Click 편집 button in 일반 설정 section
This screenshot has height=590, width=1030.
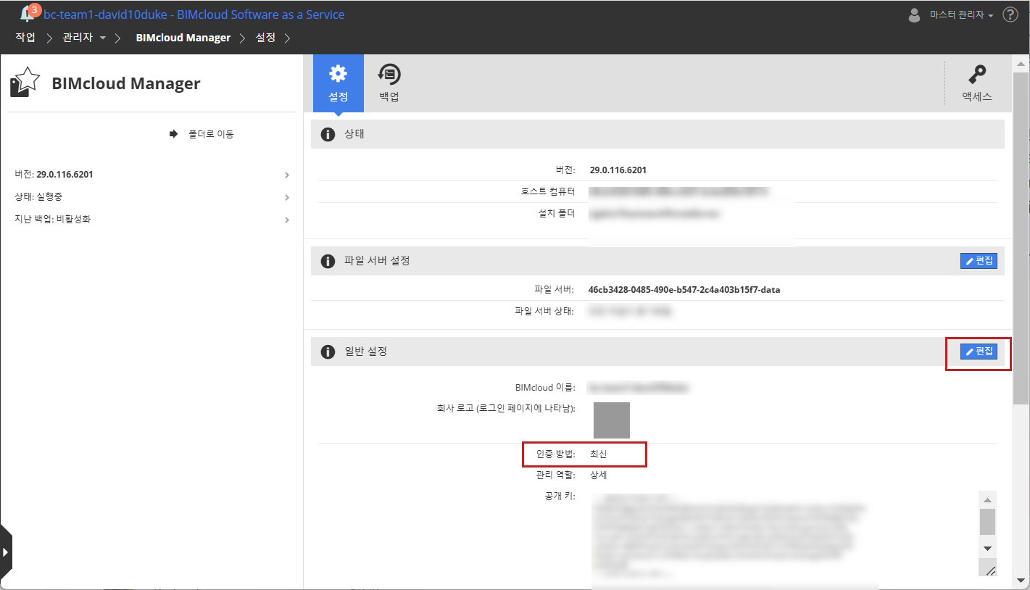(979, 352)
